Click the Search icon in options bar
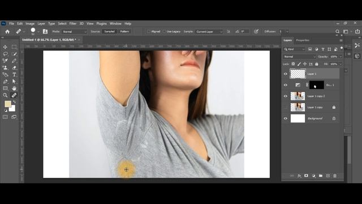This screenshot has width=362, height=204. pyautogui.click(x=337, y=32)
